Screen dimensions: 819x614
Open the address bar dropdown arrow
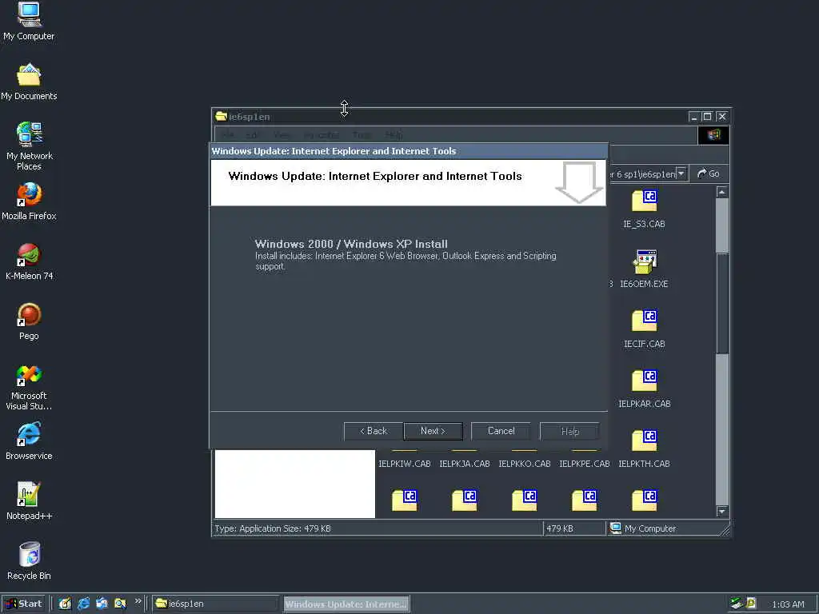[x=681, y=173]
